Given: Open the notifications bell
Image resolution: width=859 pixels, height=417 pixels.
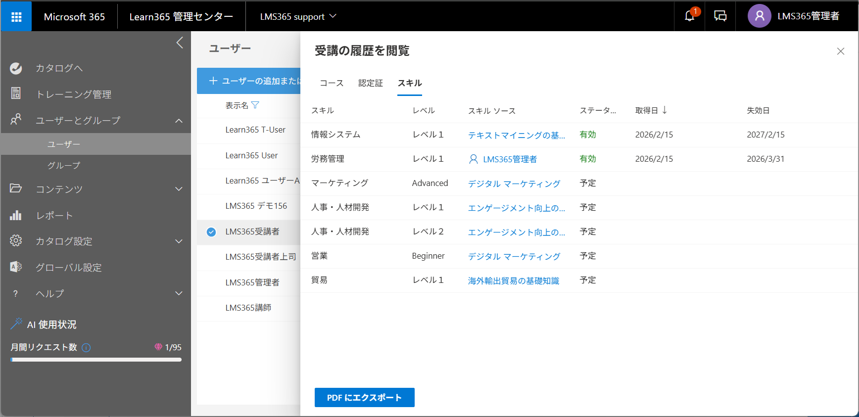Looking at the screenshot, I should [689, 16].
